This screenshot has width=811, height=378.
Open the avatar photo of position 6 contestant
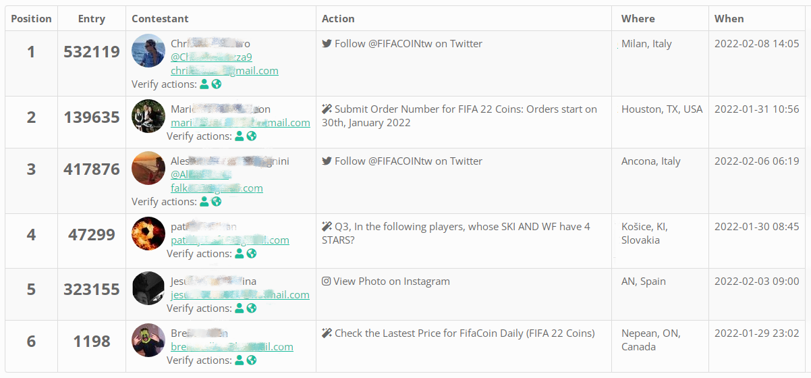point(148,340)
